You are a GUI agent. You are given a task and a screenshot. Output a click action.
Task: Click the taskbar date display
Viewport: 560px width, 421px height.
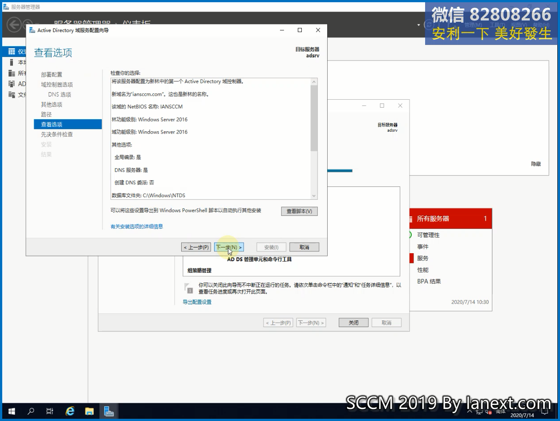pyautogui.click(x=522, y=416)
